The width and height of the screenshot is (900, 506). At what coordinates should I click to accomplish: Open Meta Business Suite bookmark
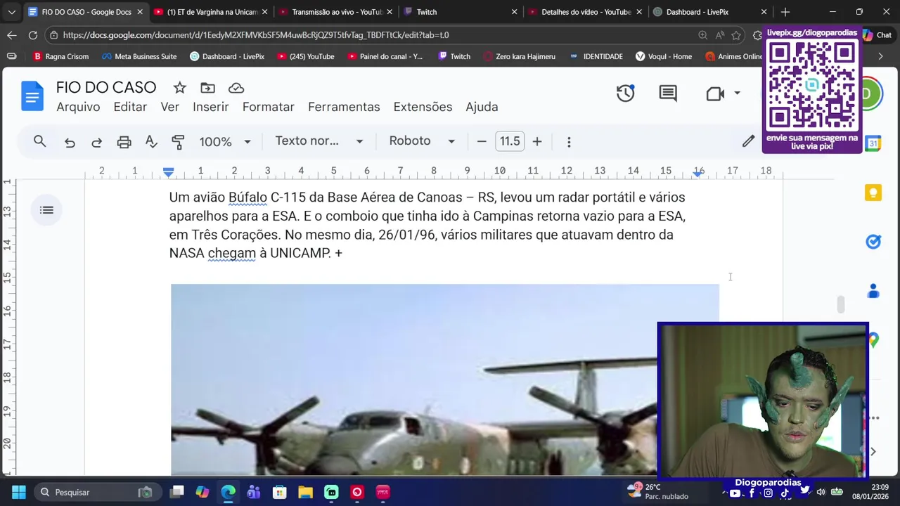(x=139, y=56)
